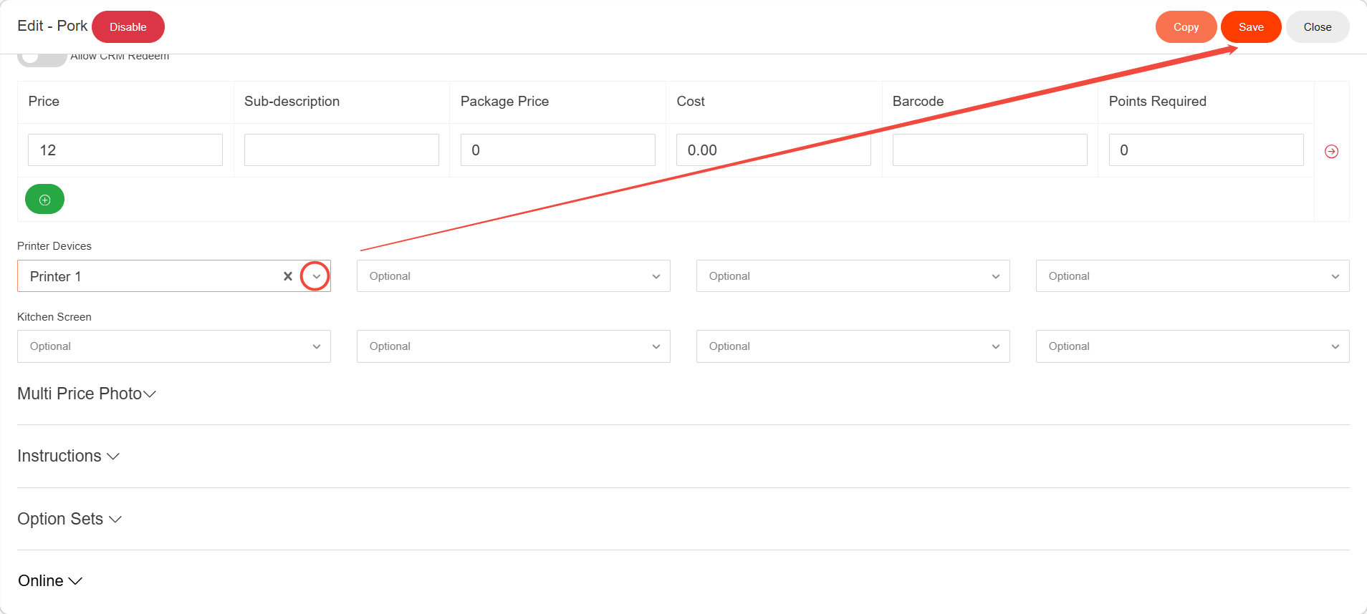Click the Sub-description text field

point(341,150)
